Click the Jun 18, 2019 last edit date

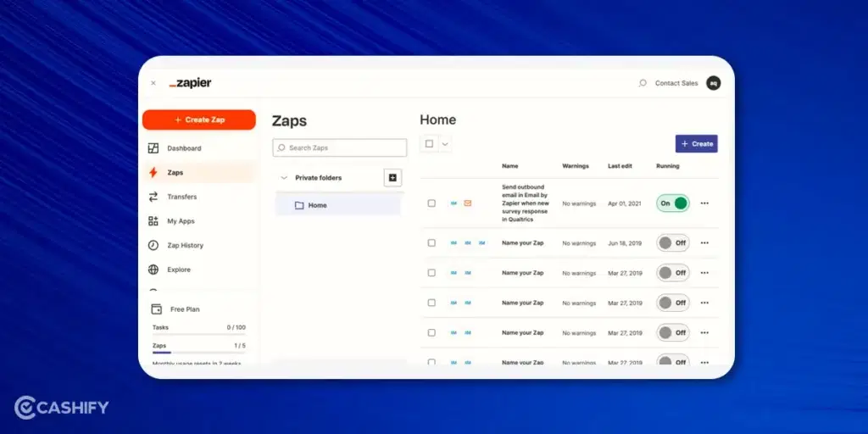coord(625,243)
